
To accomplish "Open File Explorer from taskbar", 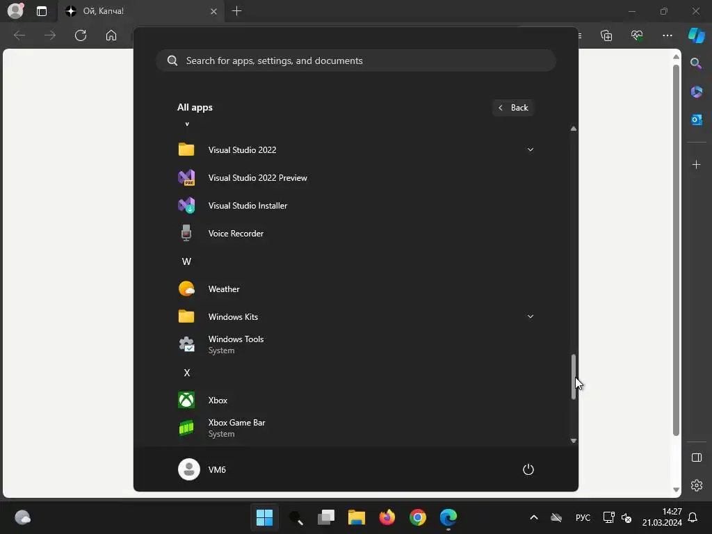I will coord(357,517).
